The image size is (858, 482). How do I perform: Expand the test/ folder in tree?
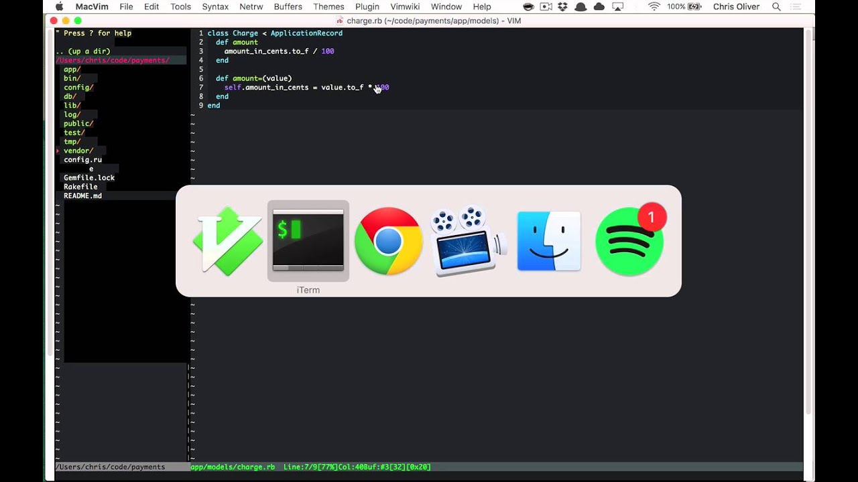(74, 133)
